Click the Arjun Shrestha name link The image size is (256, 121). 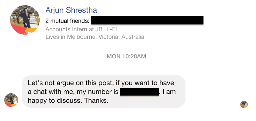(71, 10)
